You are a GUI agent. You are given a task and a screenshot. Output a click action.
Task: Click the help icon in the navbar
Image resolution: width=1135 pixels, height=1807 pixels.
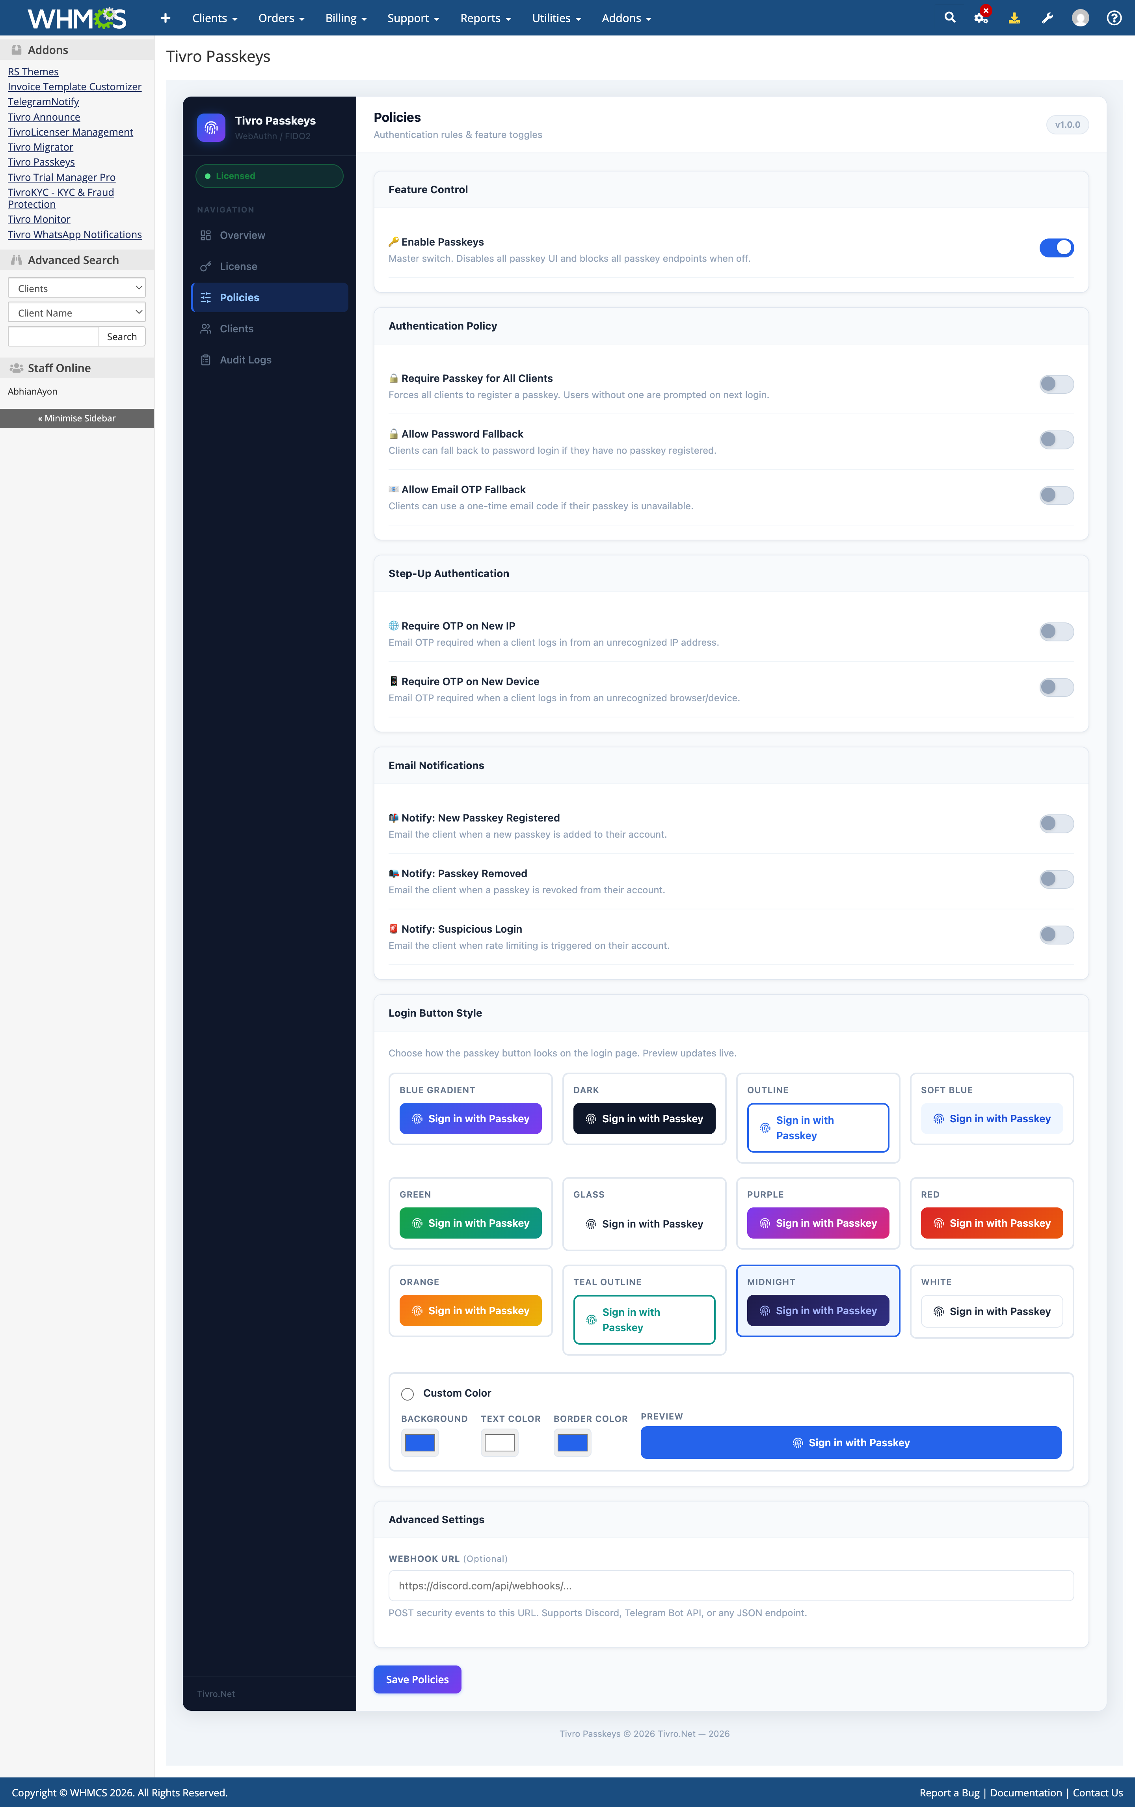click(x=1113, y=17)
